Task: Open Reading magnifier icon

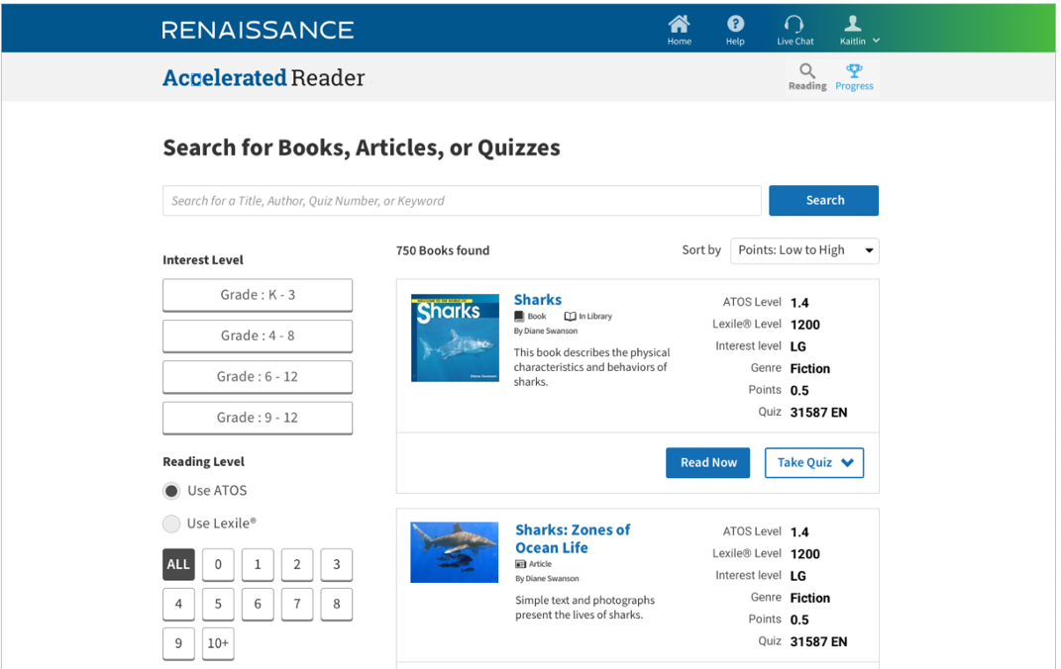Action: pyautogui.click(x=807, y=70)
